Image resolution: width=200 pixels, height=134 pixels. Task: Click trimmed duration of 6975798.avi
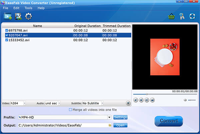click(x=110, y=30)
